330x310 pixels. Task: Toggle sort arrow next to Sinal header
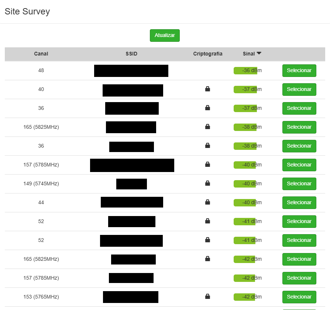259,54
